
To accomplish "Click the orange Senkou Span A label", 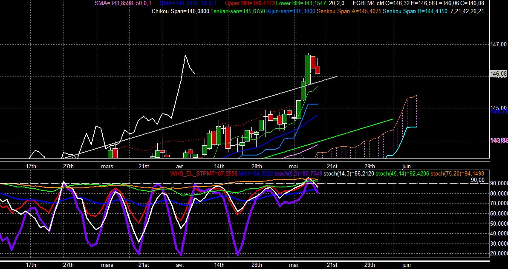I will [x=349, y=11].
